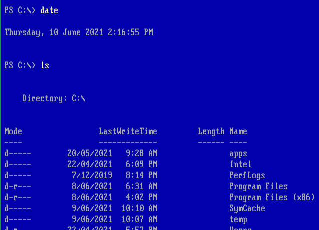The image size is (319, 230).
Task: Select the 'PerfLogs' directory name
Action: [247, 176]
